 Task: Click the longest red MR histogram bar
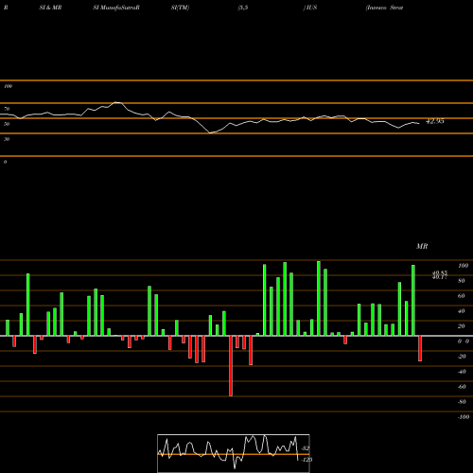coord(231,366)
